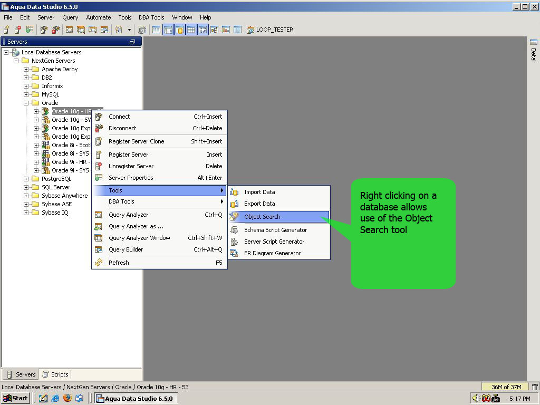Expand the SQL Server folder
This screenshot has width=540, height=405.
(26, 187)
